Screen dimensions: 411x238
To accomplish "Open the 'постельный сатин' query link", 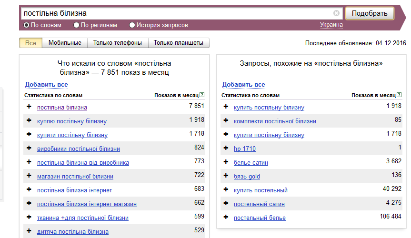I will (x=259, y=204).
